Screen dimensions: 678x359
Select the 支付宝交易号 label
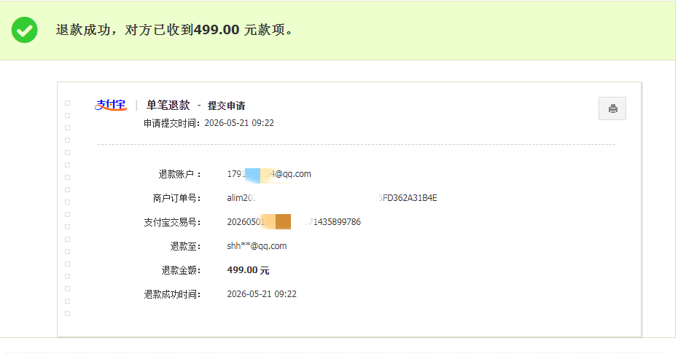tap(172, 223)
